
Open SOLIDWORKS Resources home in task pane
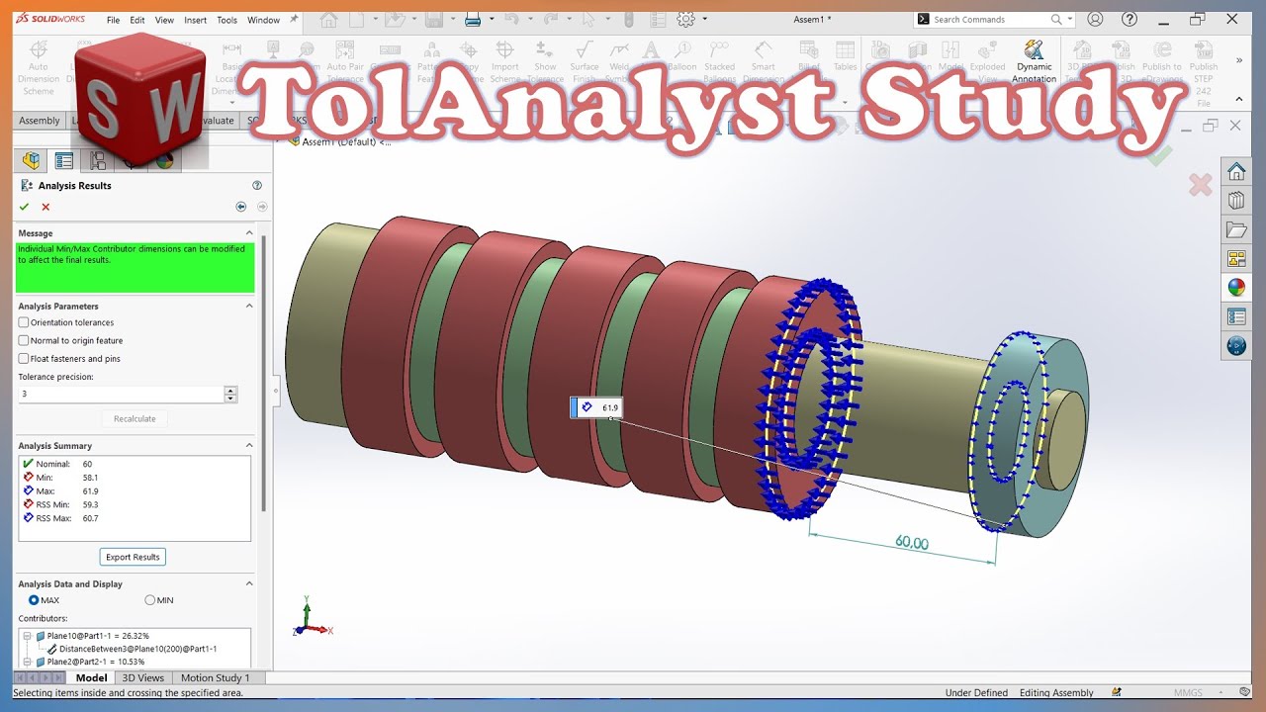pos(1236,172)
